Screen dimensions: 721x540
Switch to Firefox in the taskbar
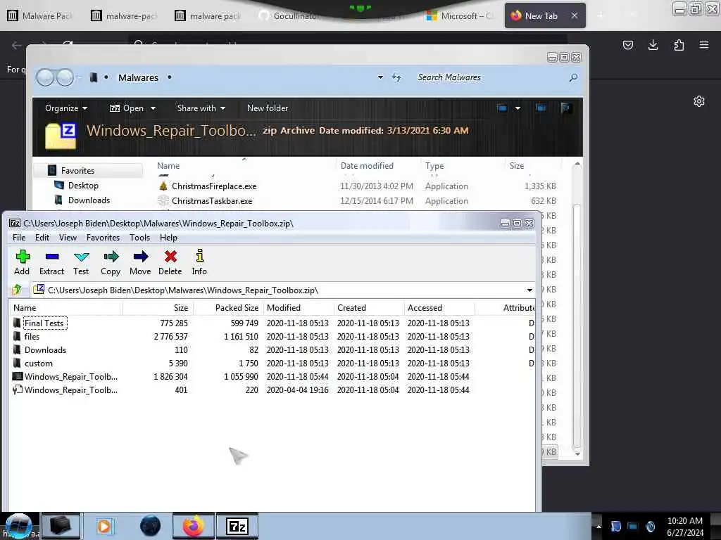[193, 526]
